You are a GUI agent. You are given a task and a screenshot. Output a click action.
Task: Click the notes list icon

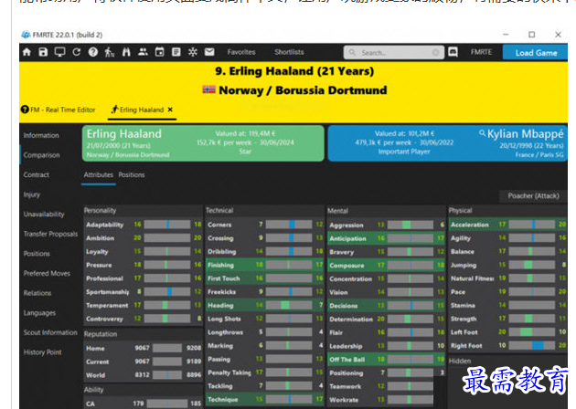coord(176,52)
